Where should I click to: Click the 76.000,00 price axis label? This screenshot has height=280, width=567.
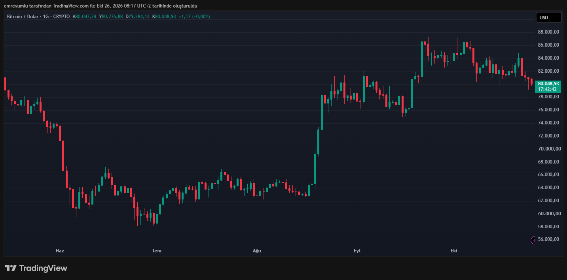pyautogui.click(x=548, y=110)
